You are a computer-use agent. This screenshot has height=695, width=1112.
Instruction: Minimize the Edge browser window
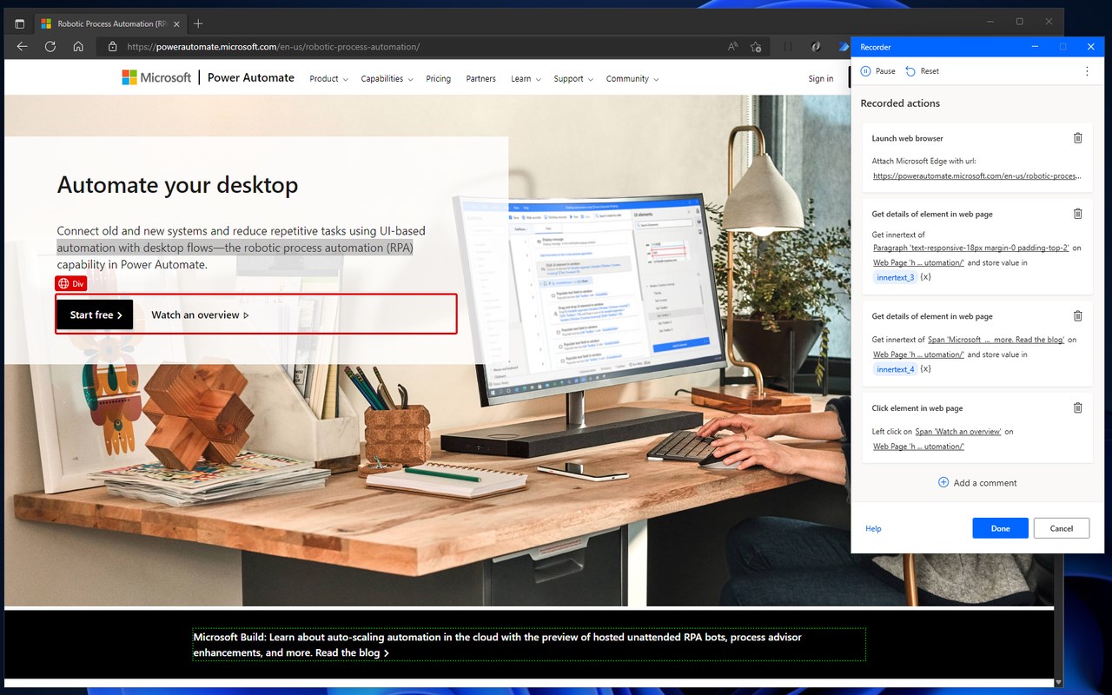[990, 21]
